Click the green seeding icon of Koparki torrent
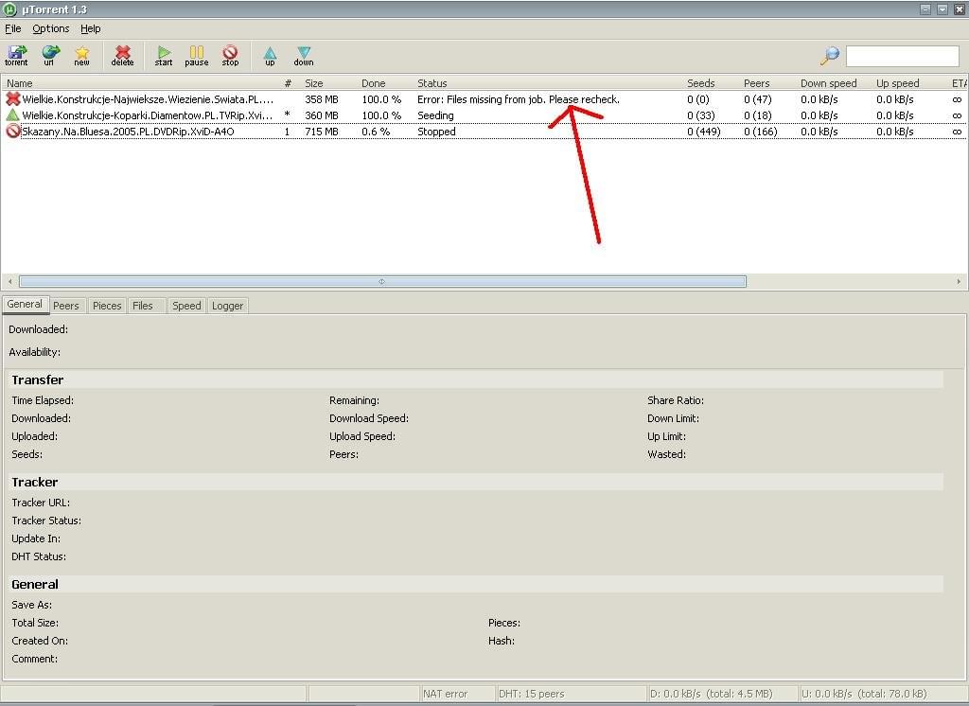This screenshot has height=706, width=969. coord(12,115)
